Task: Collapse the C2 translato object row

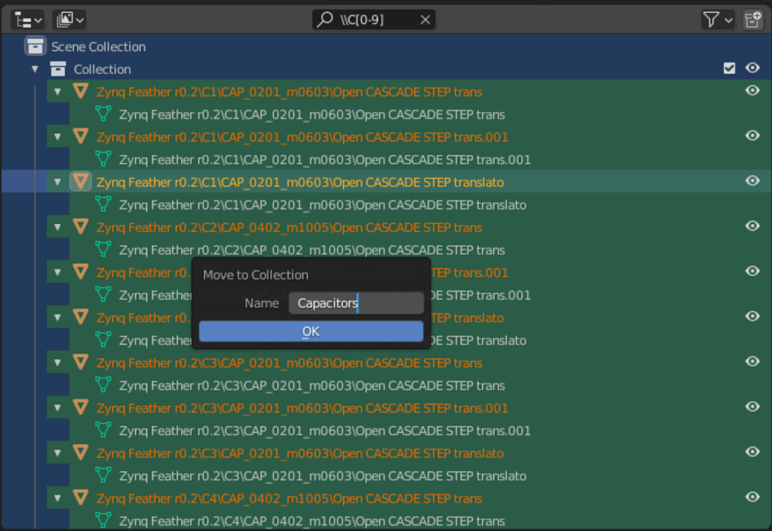Action: 58,318
